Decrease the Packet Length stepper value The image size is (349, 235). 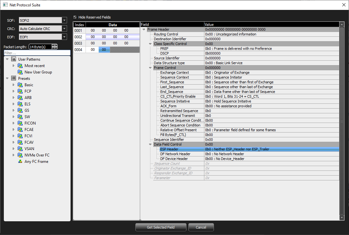55,48
